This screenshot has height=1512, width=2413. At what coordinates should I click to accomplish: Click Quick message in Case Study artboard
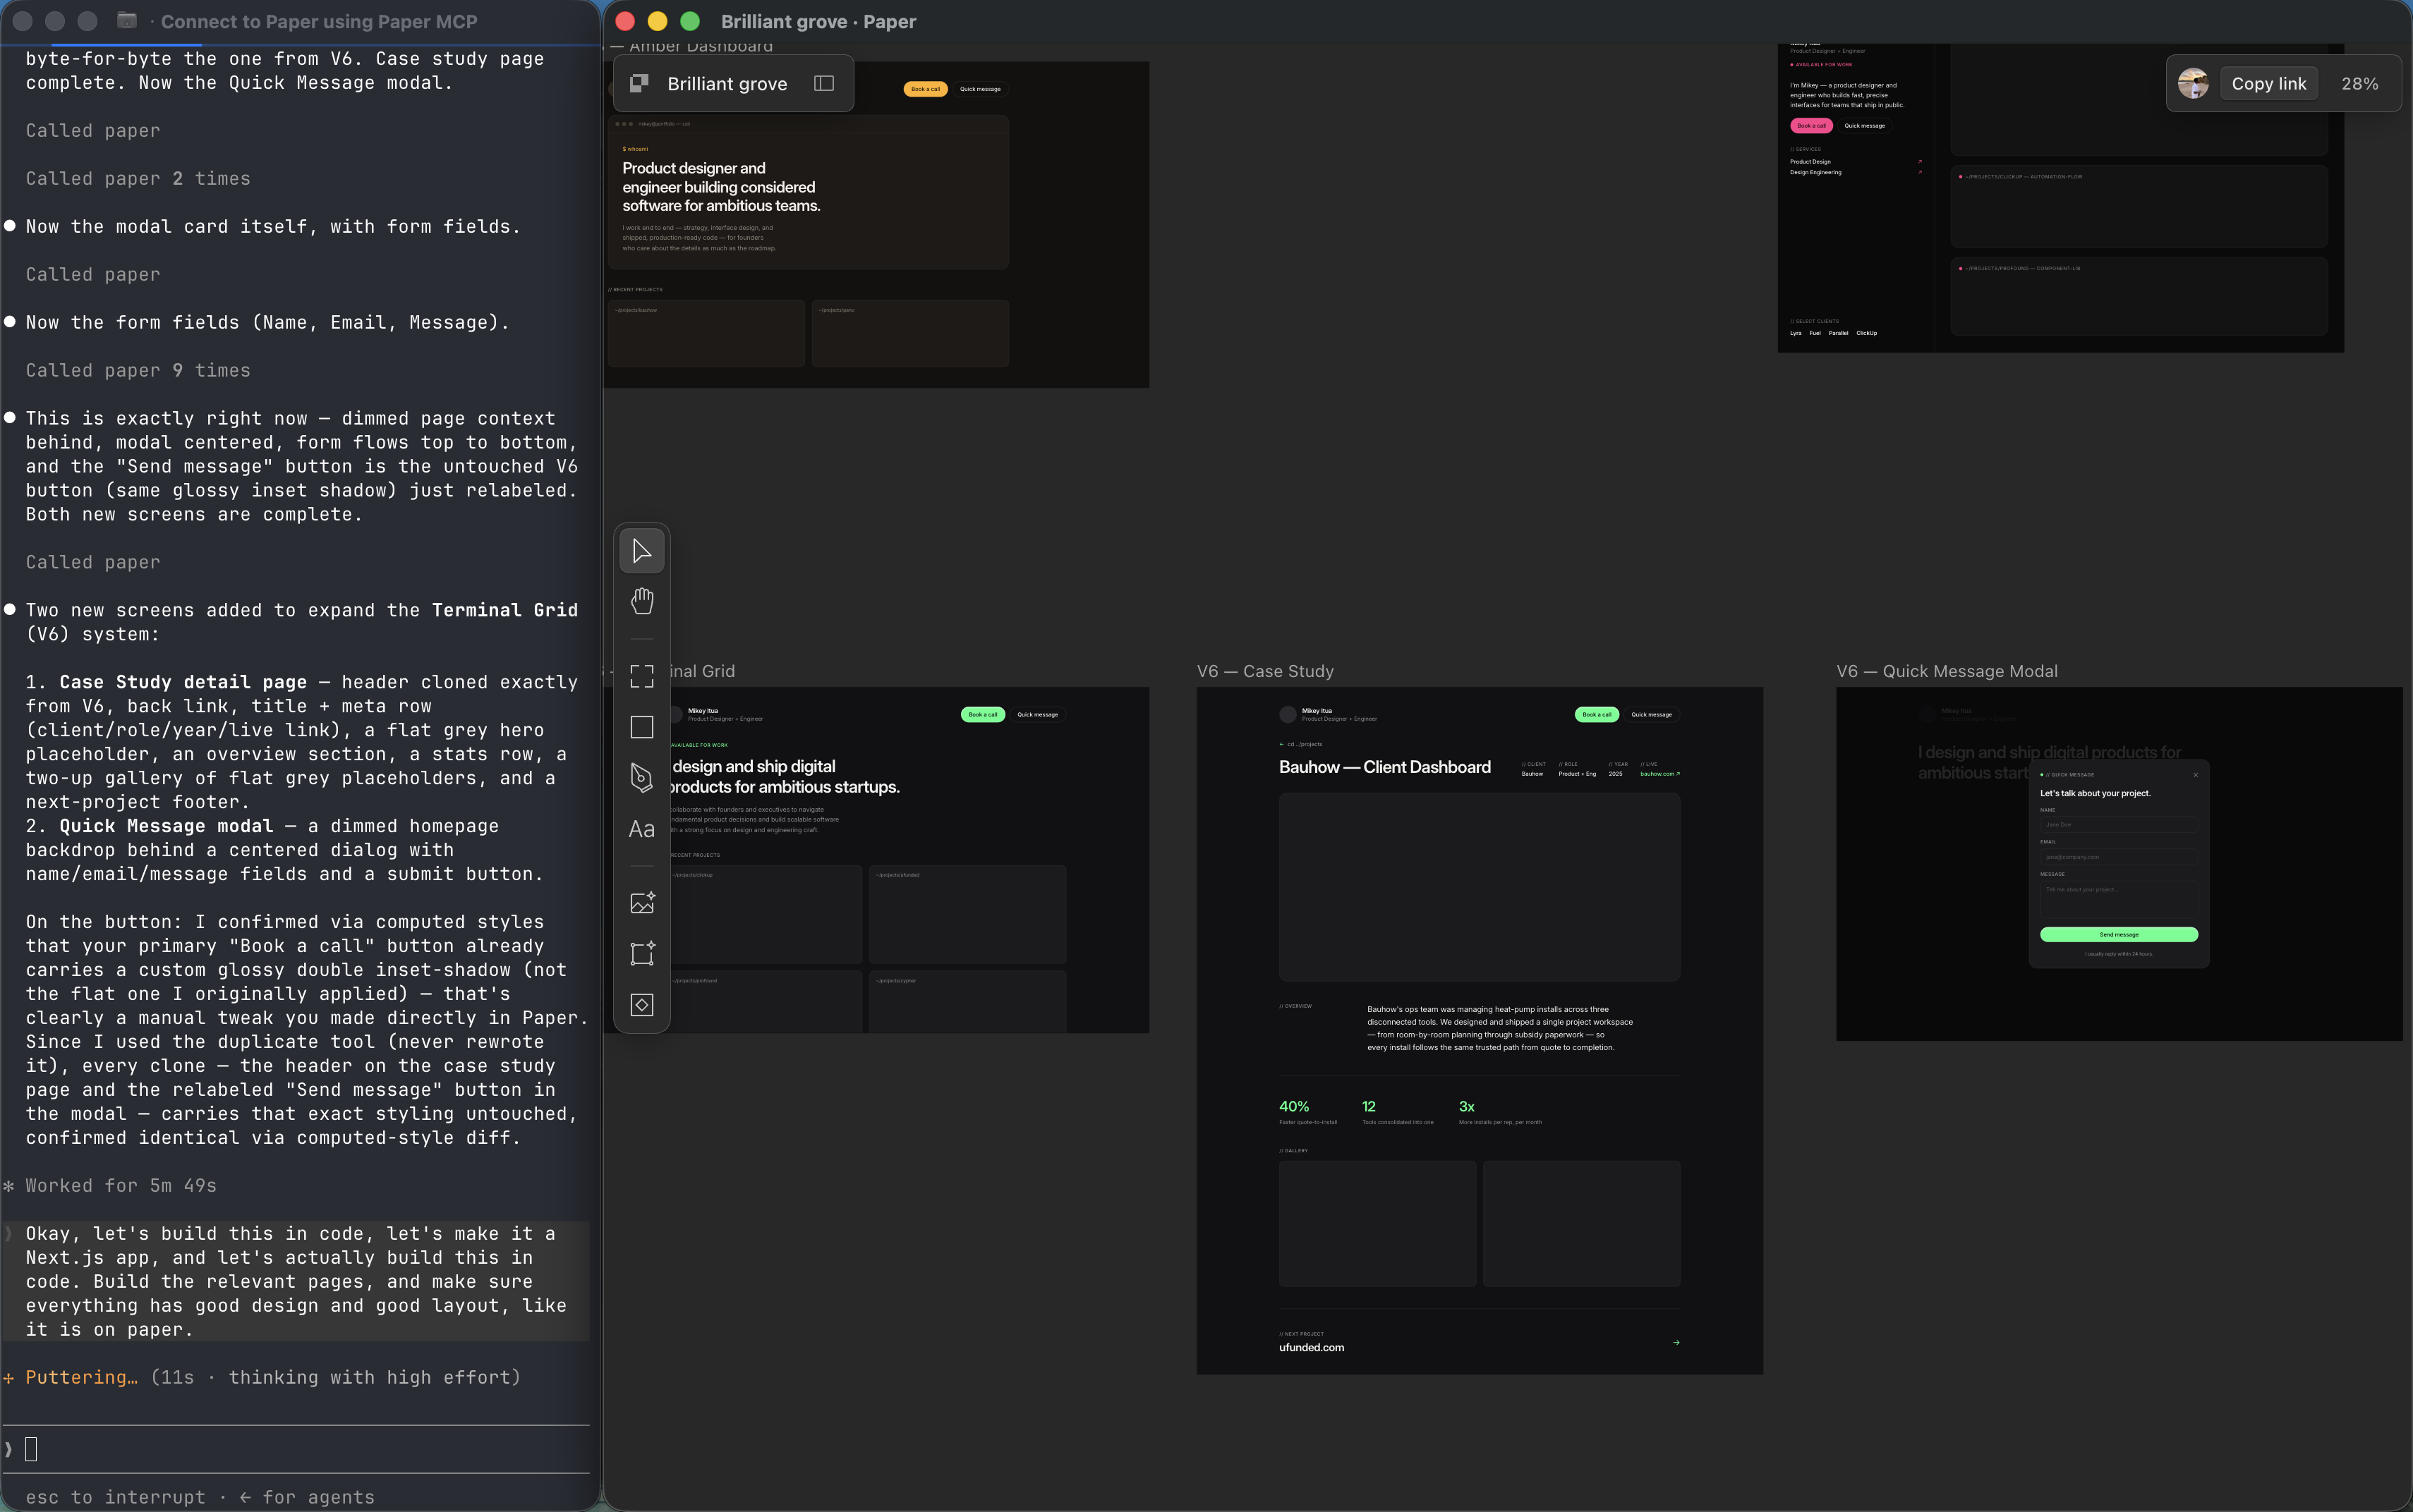[x=1652, y=714]
